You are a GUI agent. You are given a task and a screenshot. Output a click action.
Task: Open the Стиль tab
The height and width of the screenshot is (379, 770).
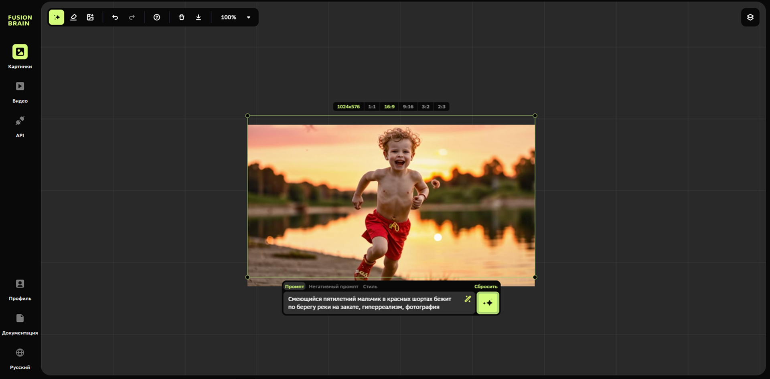tap(370, 286)
